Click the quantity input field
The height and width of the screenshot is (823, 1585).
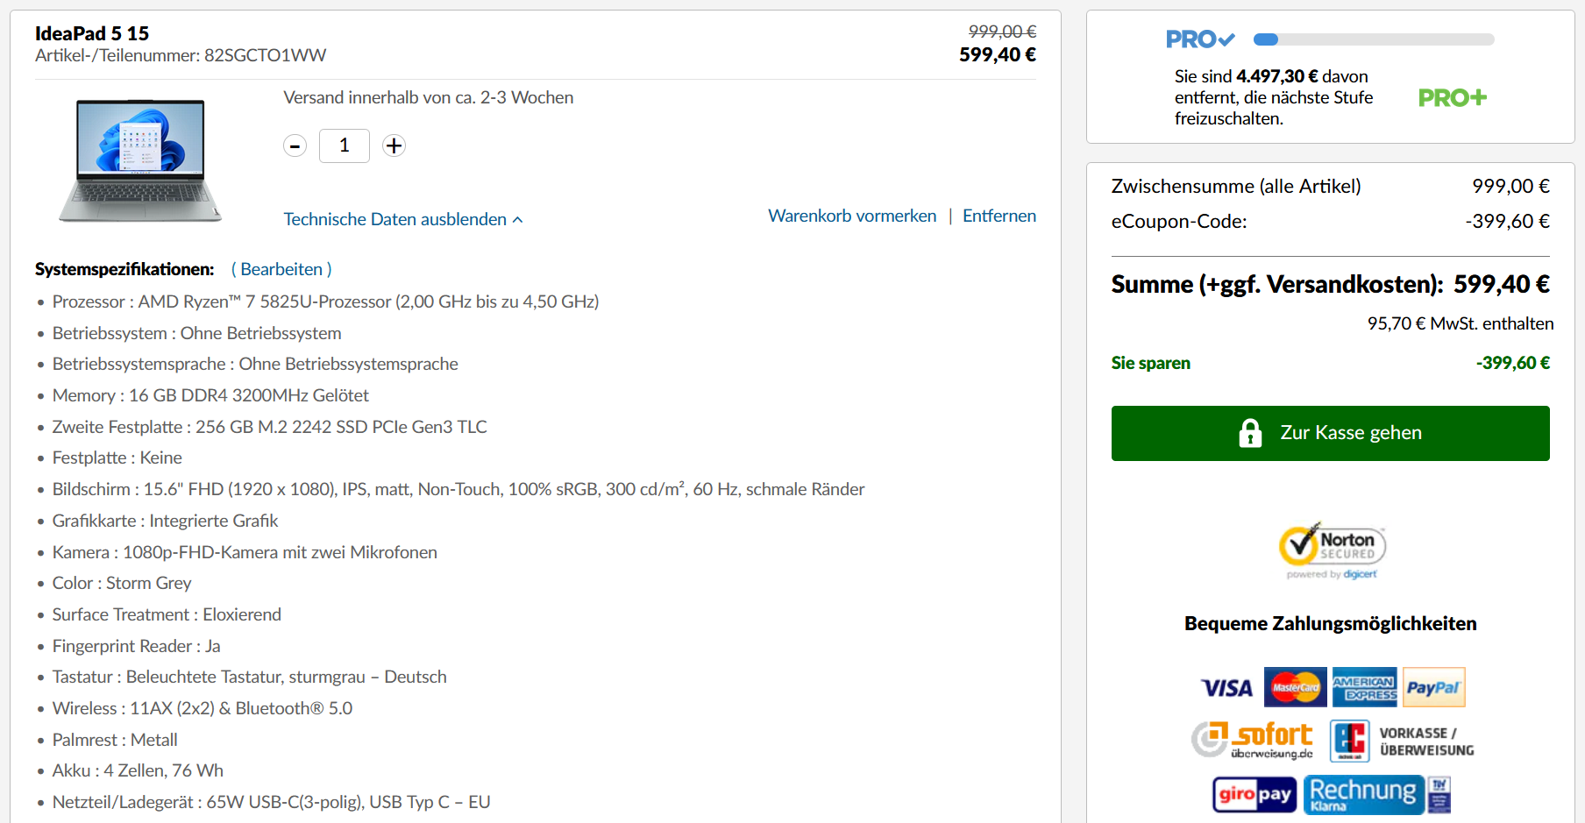[x=345, y=145]
